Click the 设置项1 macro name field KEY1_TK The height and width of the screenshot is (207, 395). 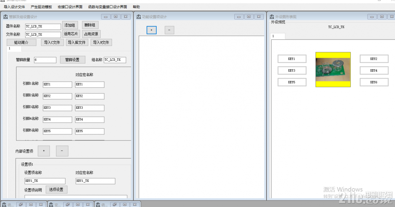(96, 181)
